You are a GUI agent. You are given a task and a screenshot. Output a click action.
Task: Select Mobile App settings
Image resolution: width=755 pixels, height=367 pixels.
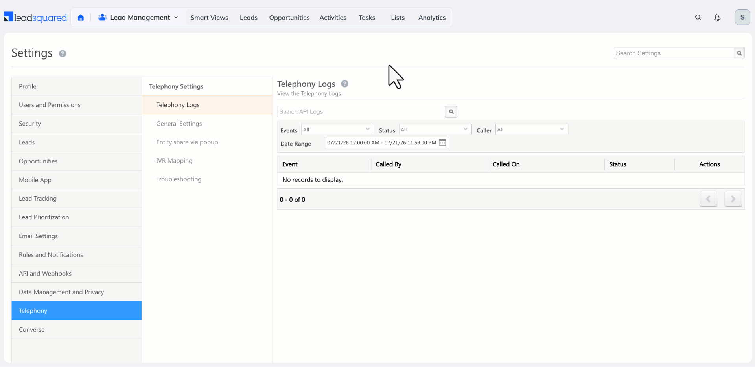coord(76,180)
